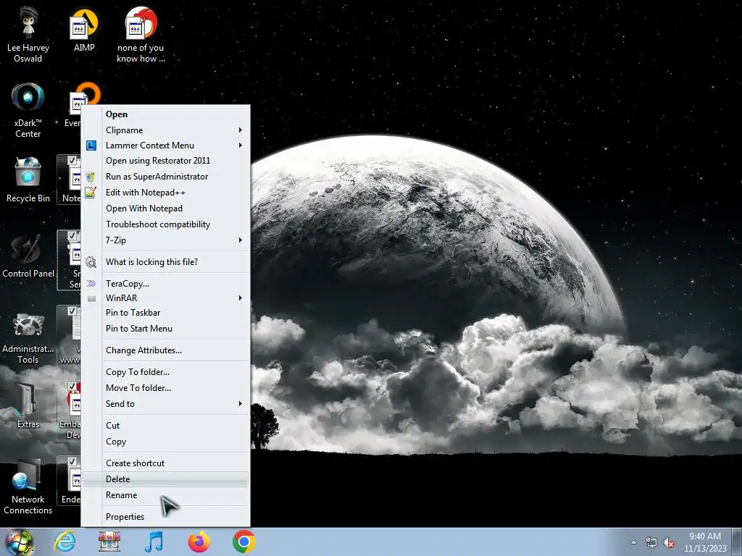The image size is (742, 556).
Task: Expand the Clipname submenu arrow
Action: 241,130
